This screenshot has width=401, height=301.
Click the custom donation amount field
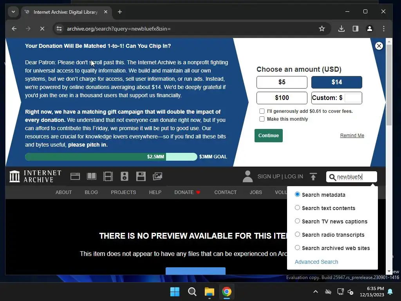(x=353, y=98)
